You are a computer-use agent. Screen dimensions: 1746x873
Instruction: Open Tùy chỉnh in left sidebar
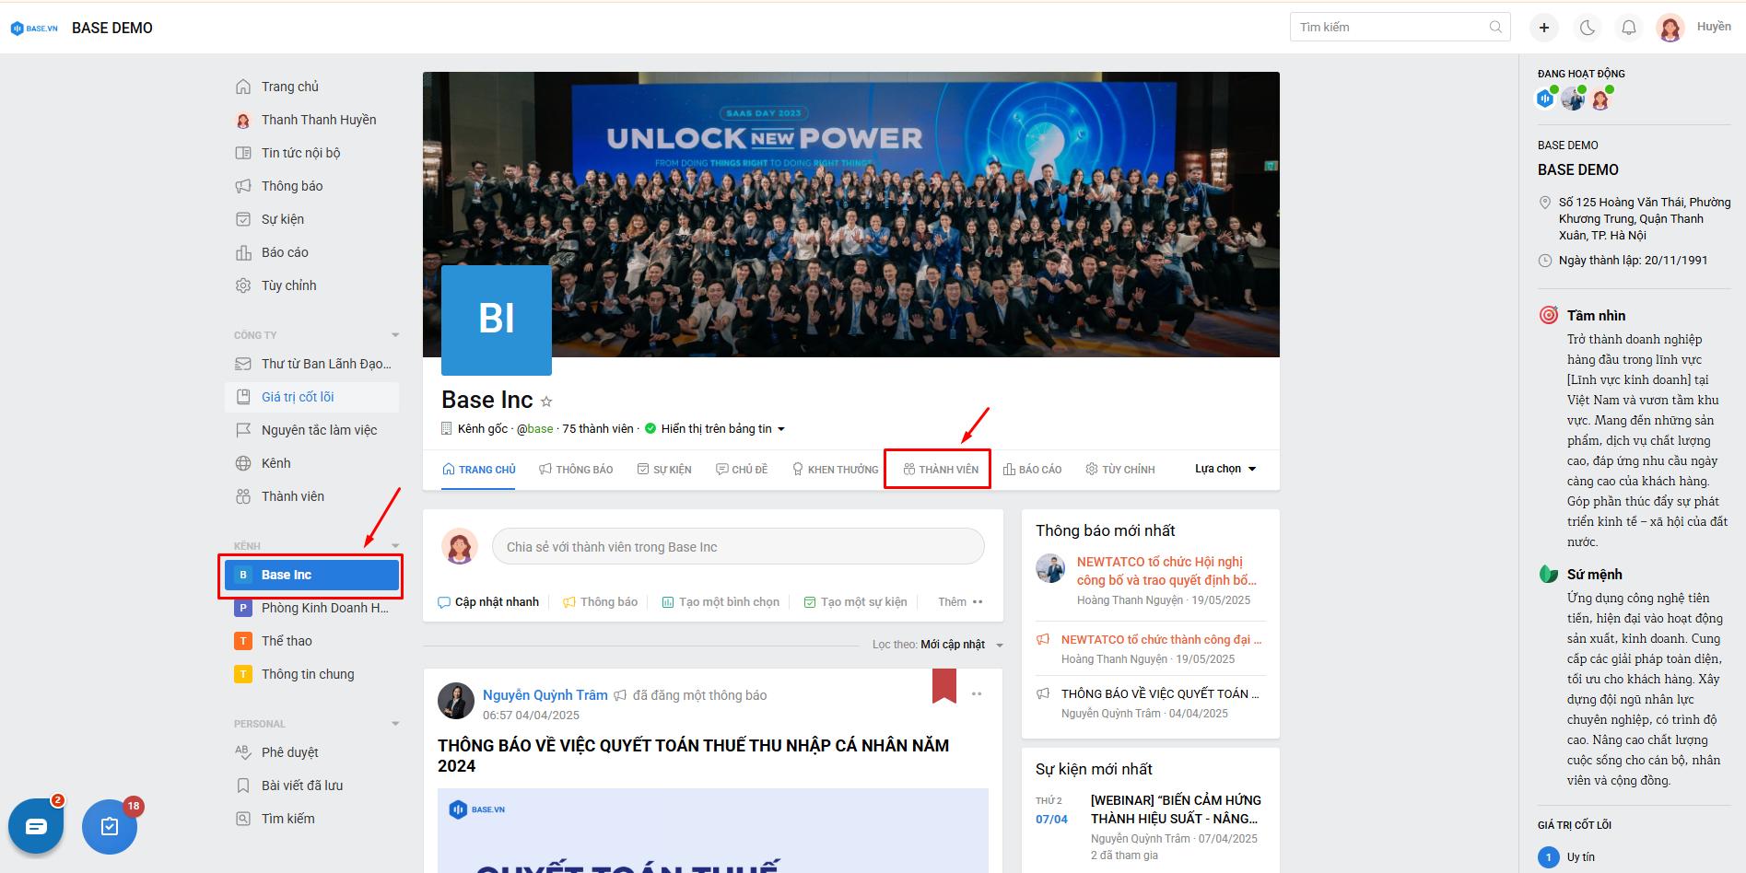coord(288,285)
